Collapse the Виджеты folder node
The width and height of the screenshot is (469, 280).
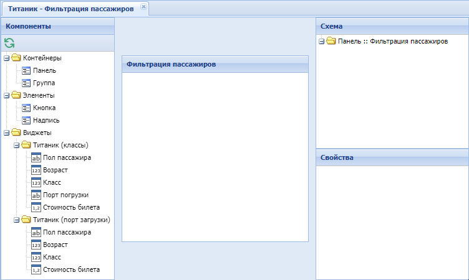point(6,133)
